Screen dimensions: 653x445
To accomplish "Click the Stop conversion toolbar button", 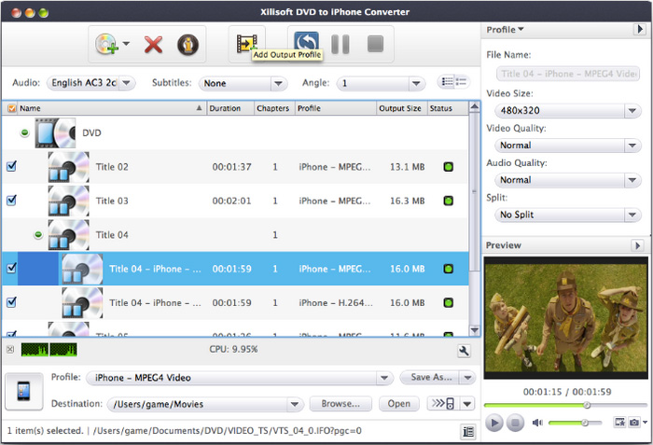I will [x=375, y=44].
